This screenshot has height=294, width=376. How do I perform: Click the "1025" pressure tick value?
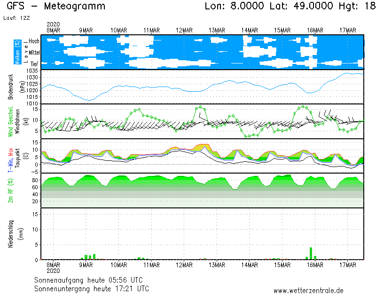click(x=31, y=84)
